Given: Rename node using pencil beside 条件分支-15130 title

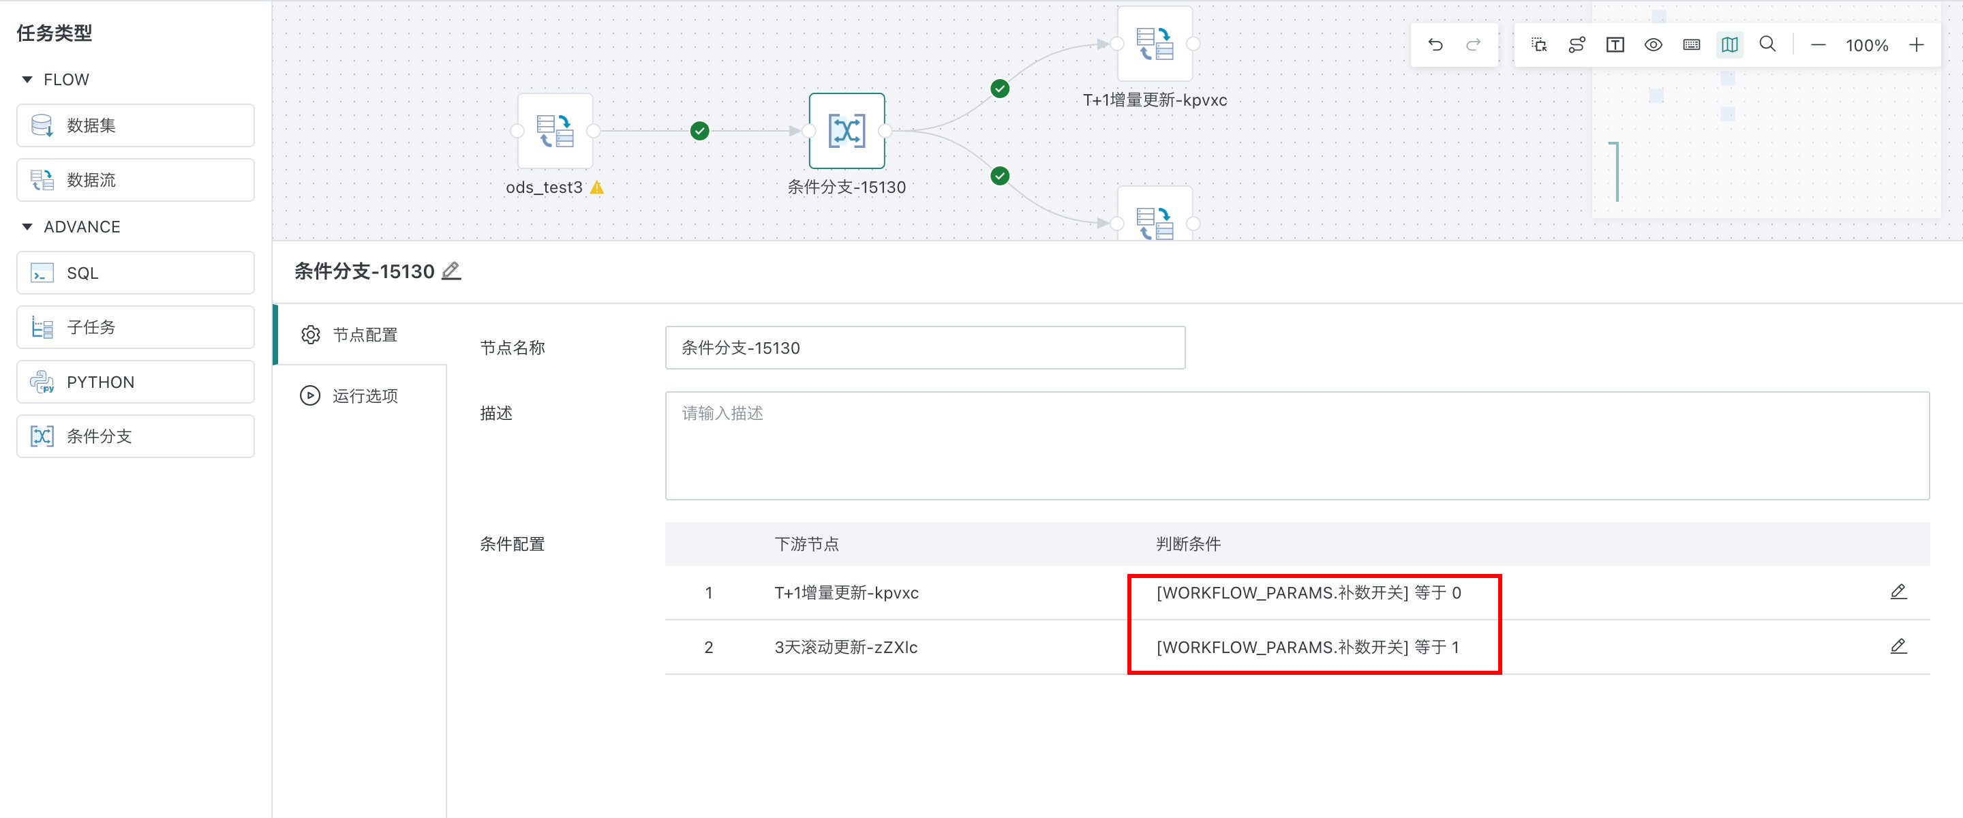Looking at the screenshot, I should point(451,271).
